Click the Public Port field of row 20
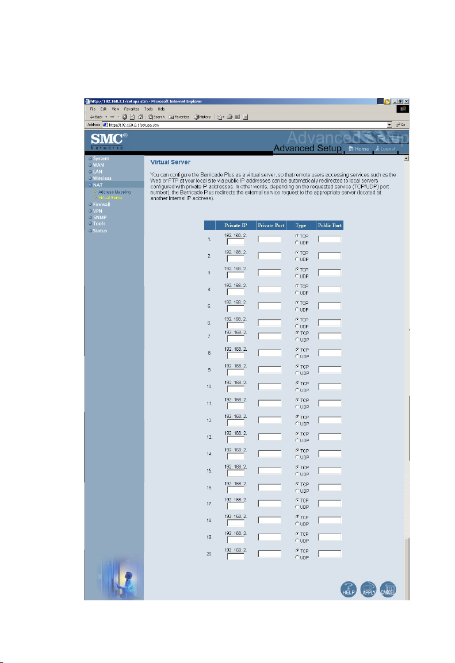This screenshot has width=455, height=663. [x=330, y=554]
